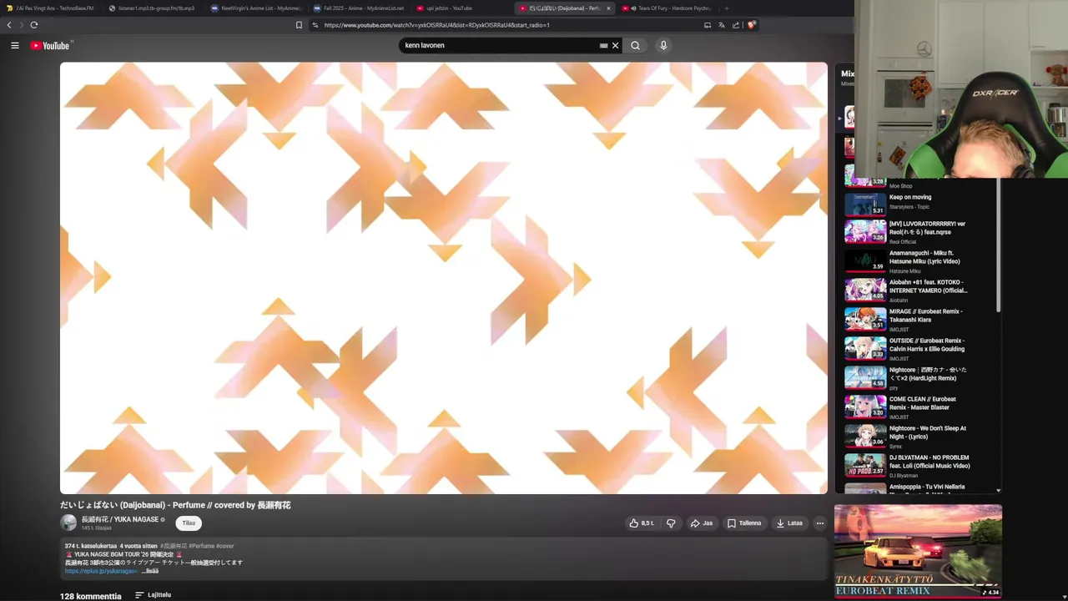Click the YouTube search input field

tap(499, 45)
